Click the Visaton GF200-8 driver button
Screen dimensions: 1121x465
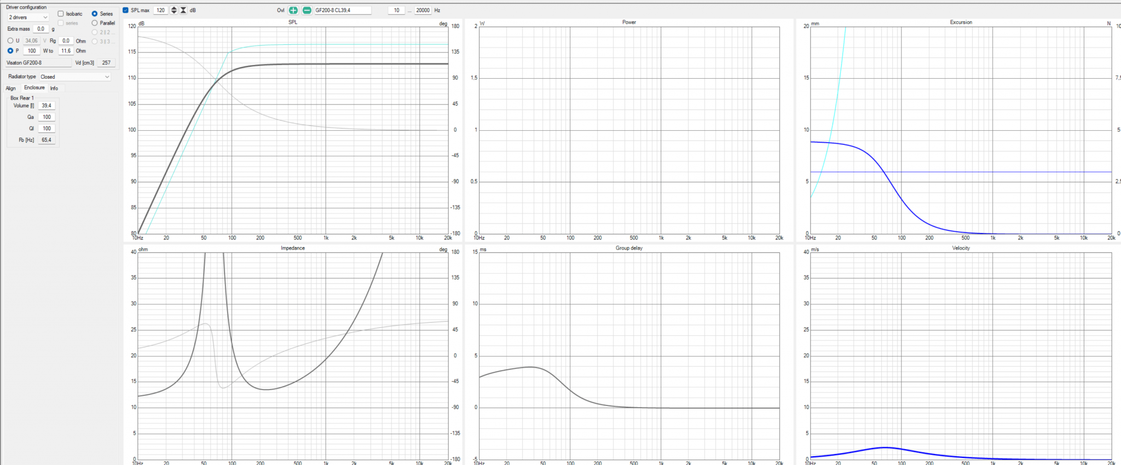(39, 63)
